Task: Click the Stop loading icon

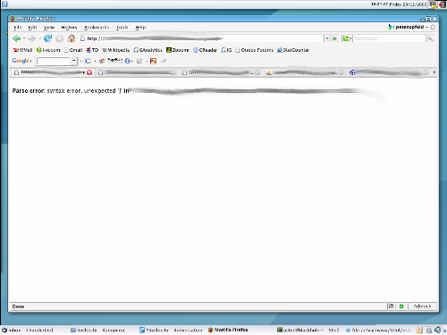Action: click(60, 38)
